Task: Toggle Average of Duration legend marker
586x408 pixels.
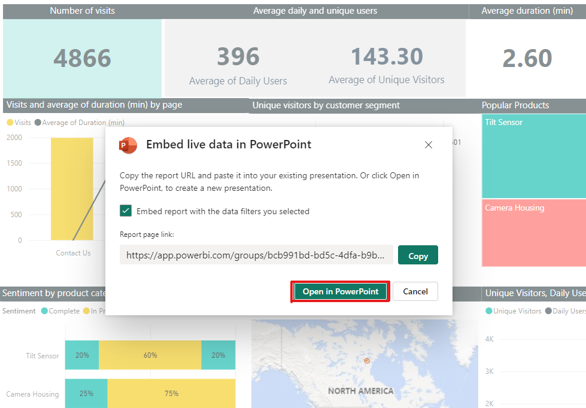Action: 38,123
